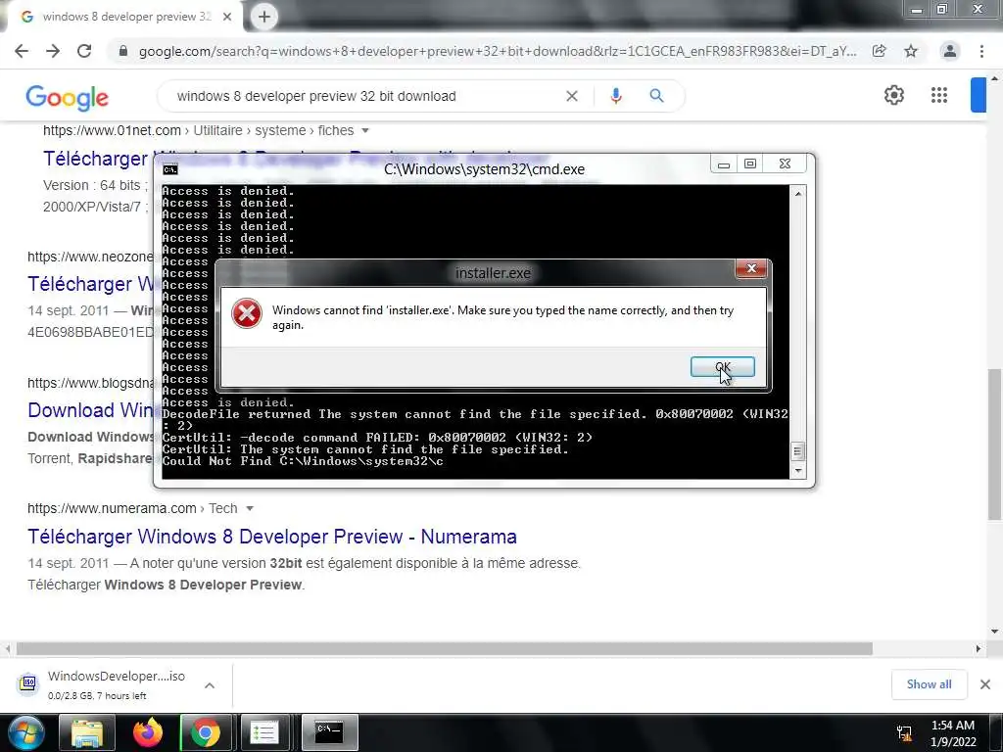This screenshot has width=1003, height=752.
Task: Click the network tray icon
Action: [x=904, y=732]
